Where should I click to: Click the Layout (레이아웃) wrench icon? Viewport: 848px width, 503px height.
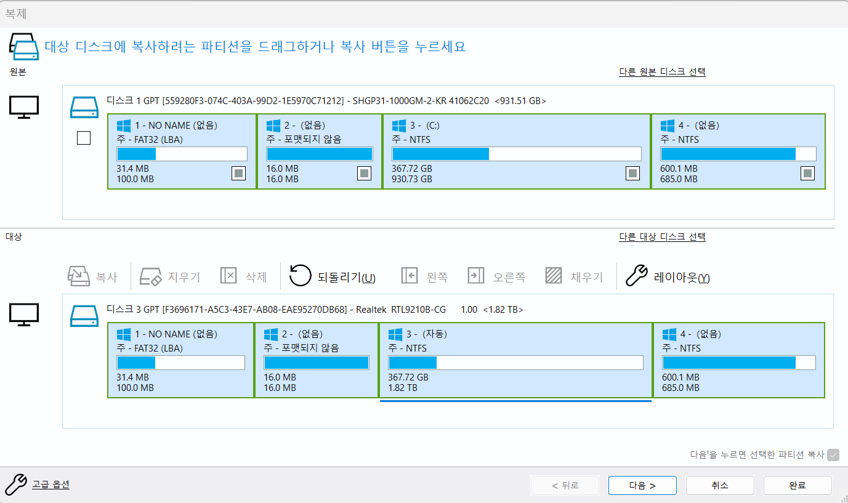637,276
